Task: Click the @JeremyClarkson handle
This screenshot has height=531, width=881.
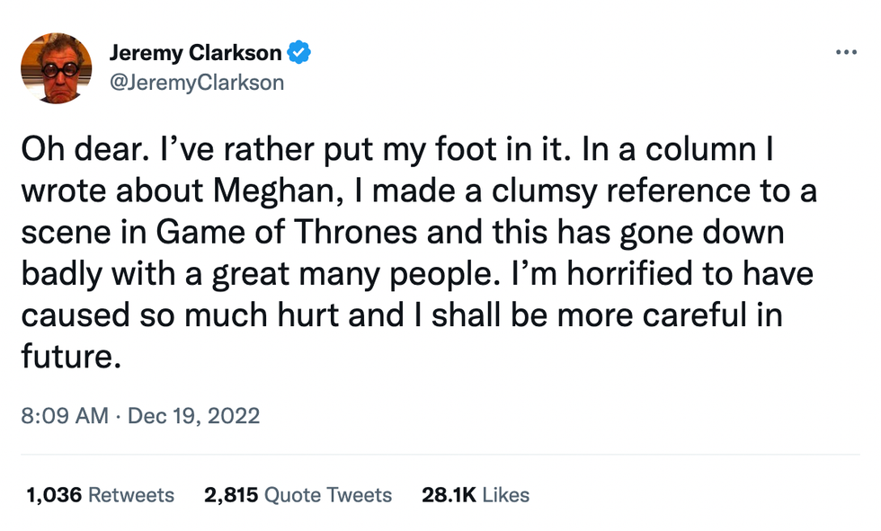Action: (x=196, y=83)
